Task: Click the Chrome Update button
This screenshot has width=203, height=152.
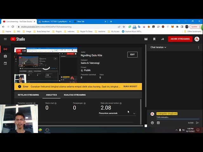Action: [x=195, y=27]
